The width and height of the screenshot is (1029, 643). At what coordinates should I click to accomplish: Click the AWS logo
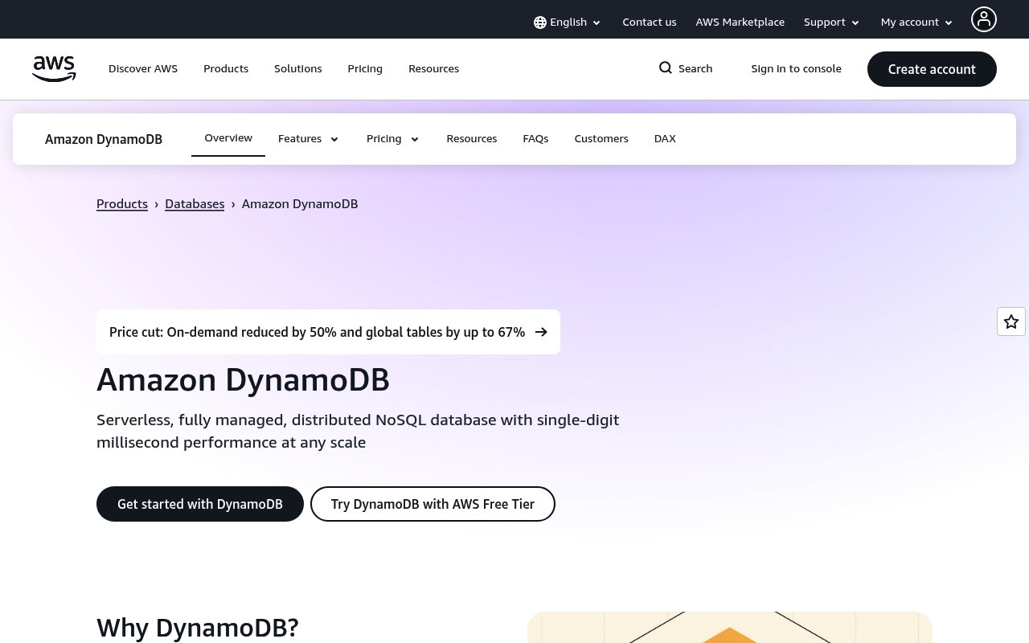pyautogui.click(x=54, y=69)
